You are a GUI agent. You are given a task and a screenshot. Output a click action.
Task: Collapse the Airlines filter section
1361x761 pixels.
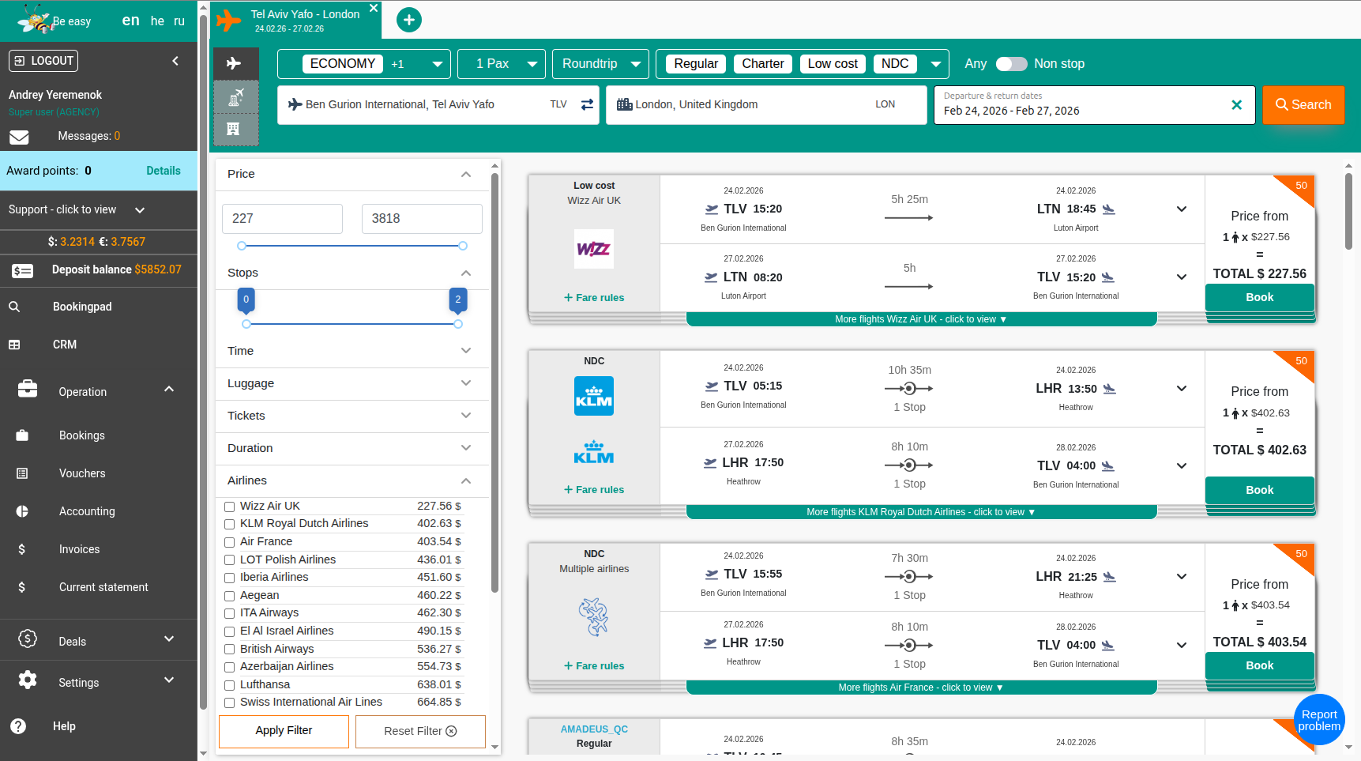(465, 481)
